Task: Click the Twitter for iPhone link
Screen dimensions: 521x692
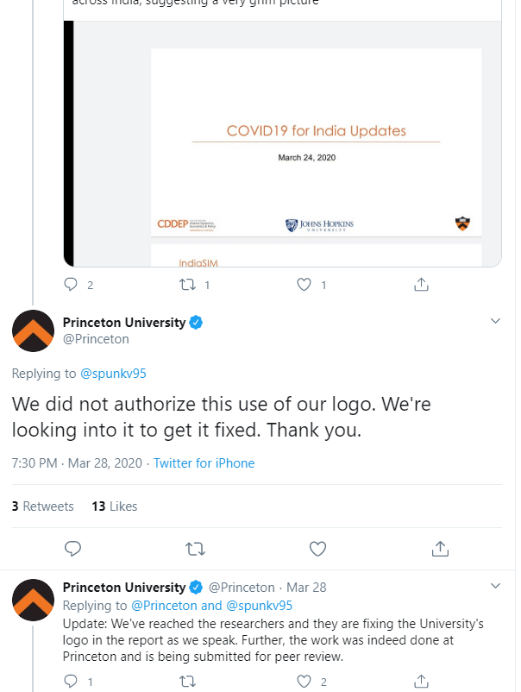Action: (204, 463)
